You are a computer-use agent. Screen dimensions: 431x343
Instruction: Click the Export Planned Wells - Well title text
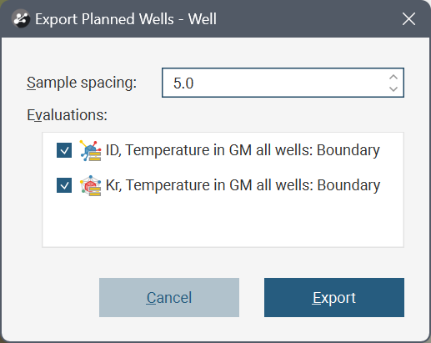point(126,19)
